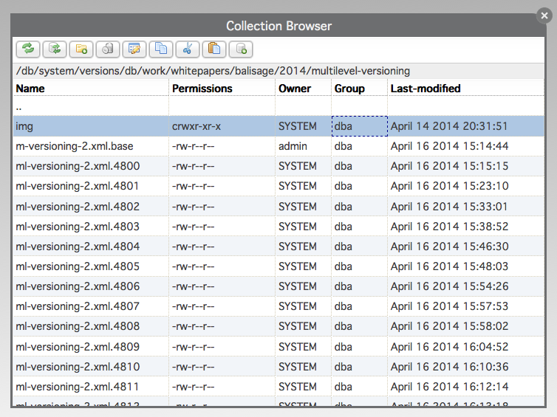Select 'ml-versioning-2.xml.4808' file
The image size is (557, 417).
point(278,326)
